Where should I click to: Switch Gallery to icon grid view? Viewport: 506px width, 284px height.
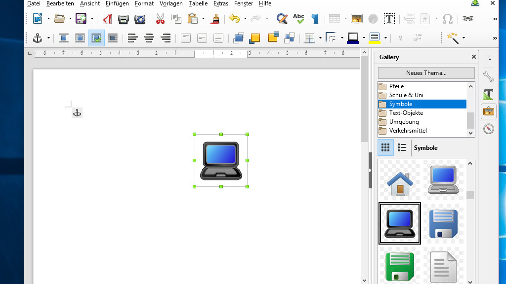[385, 147]
